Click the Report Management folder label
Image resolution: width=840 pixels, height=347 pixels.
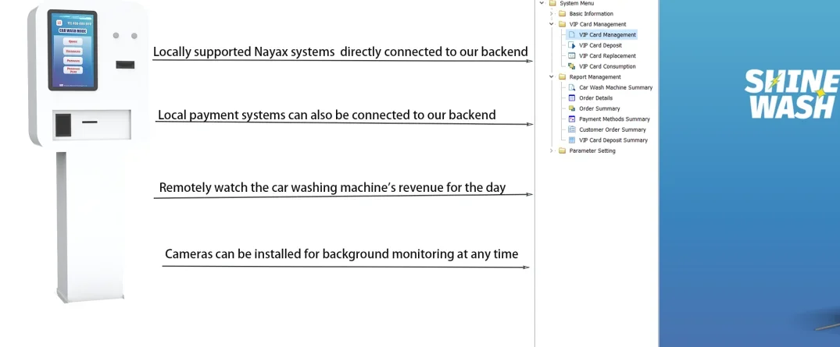tap(595, 77)
